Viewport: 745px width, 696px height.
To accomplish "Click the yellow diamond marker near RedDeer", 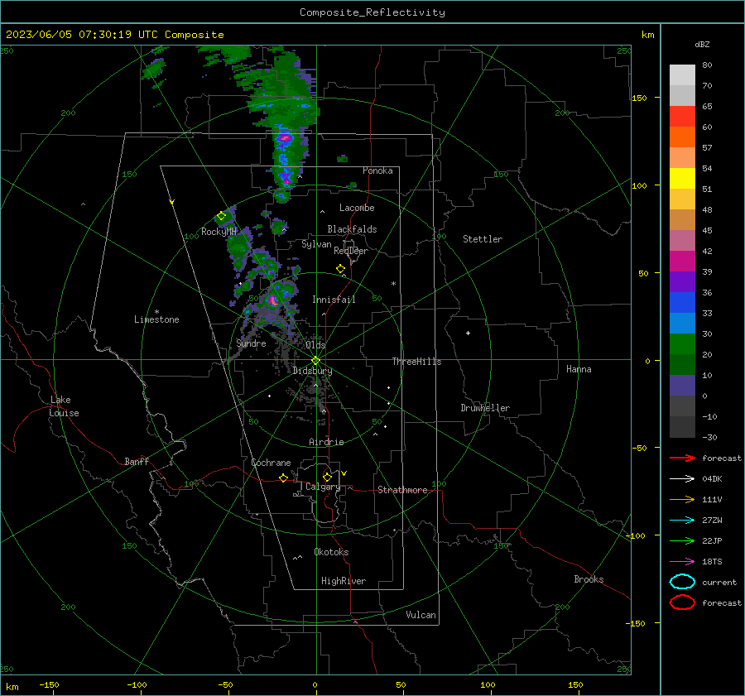I will pos(341,269).
